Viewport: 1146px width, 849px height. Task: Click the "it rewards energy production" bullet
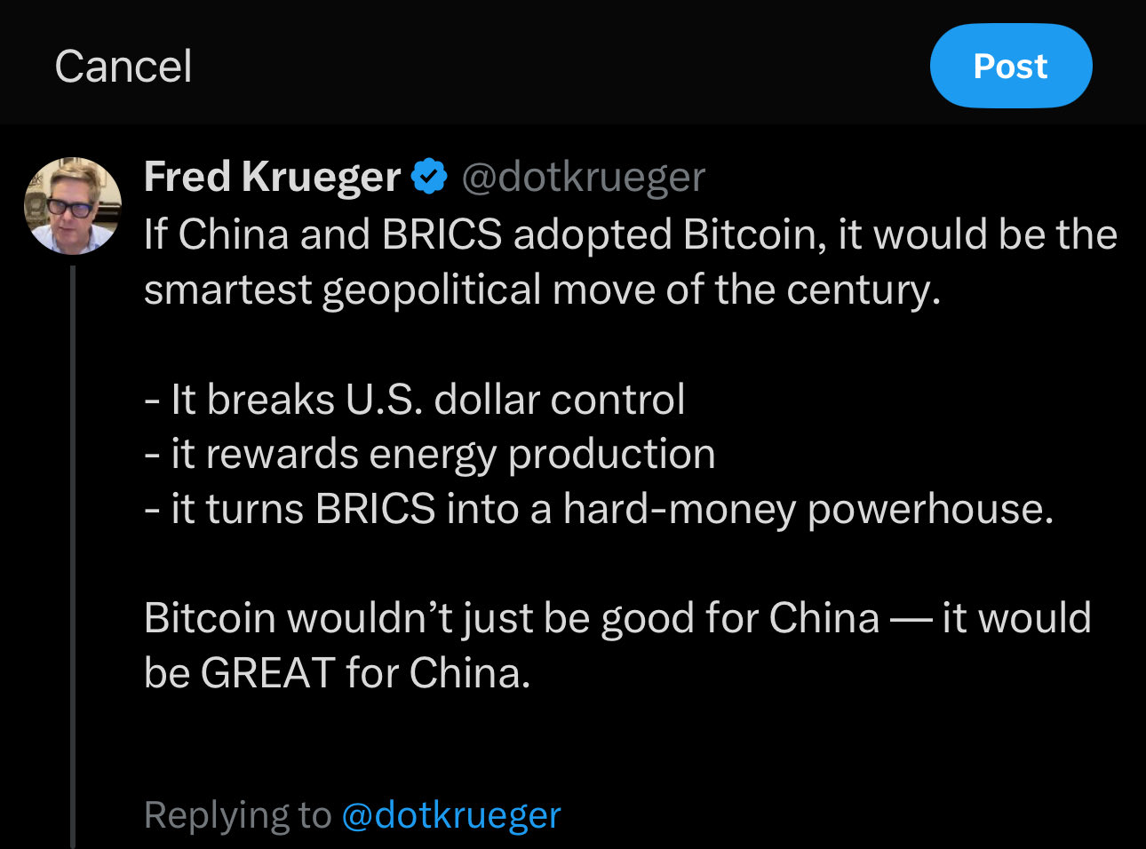[x=429, y=454]
